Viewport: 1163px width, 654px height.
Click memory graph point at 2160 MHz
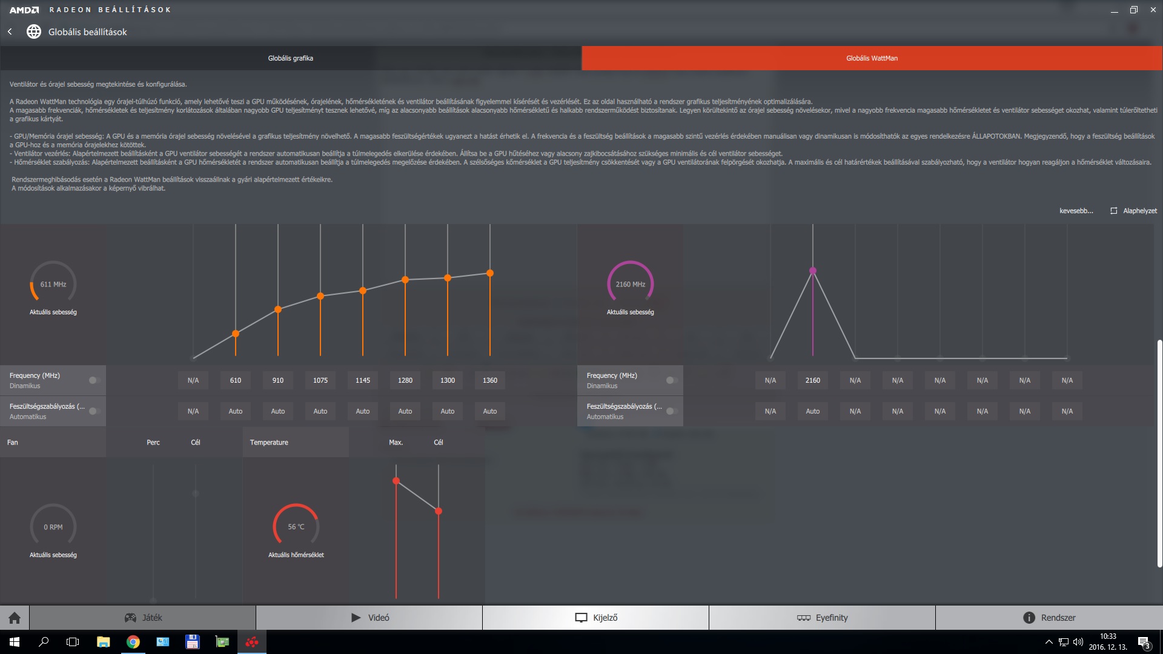813,271
